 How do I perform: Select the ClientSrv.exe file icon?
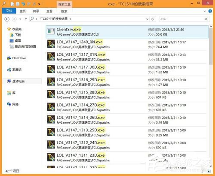pos(51,31)
